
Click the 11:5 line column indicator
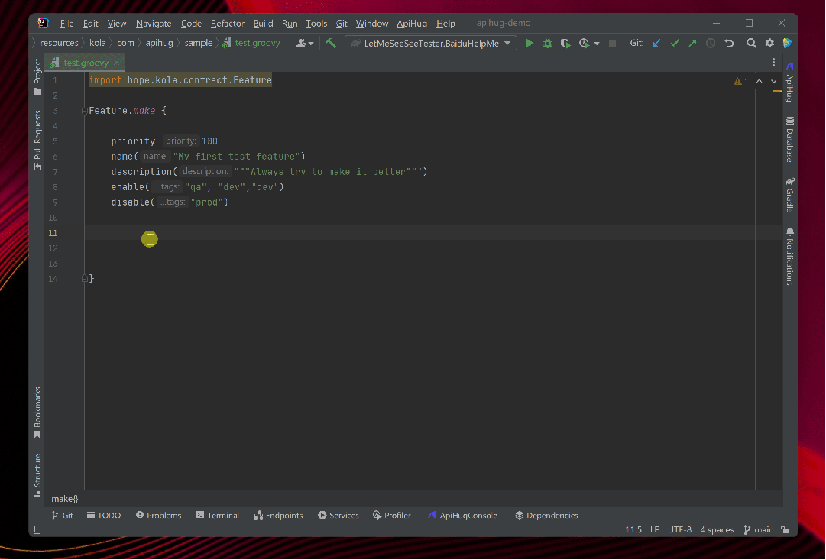point(633,530)
